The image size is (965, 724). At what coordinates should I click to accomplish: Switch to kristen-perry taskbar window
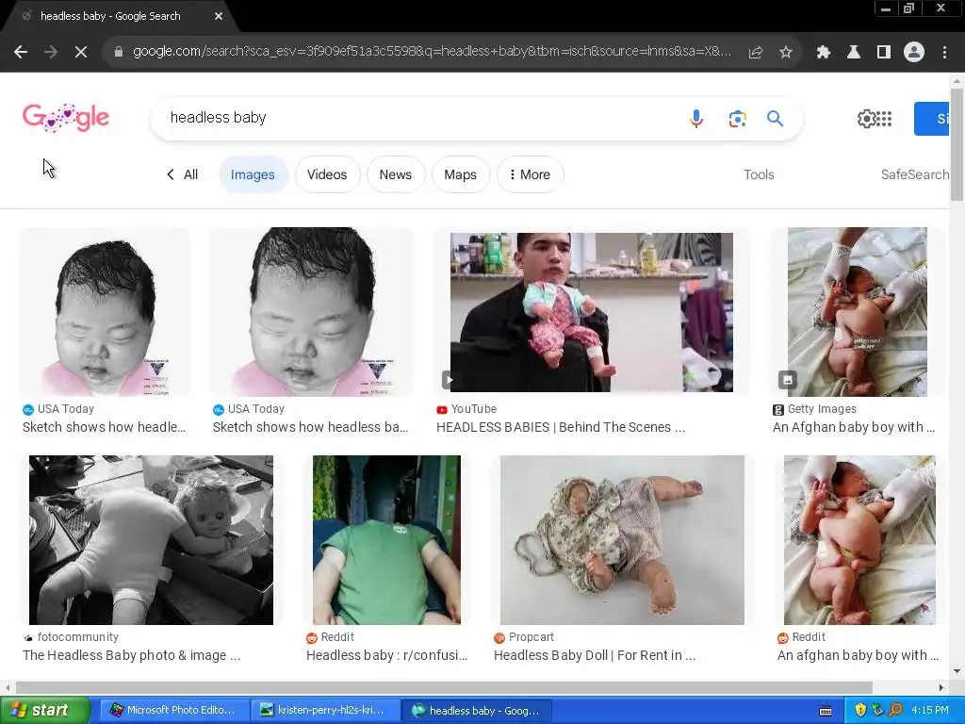(x=324, y=711)
